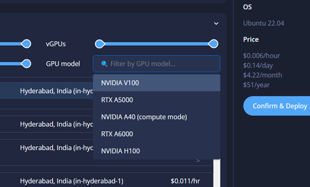310x187 pixels.
Task: Collapse the filters panel with chevron
Action: pyautogui.click(x=216, y=23)
